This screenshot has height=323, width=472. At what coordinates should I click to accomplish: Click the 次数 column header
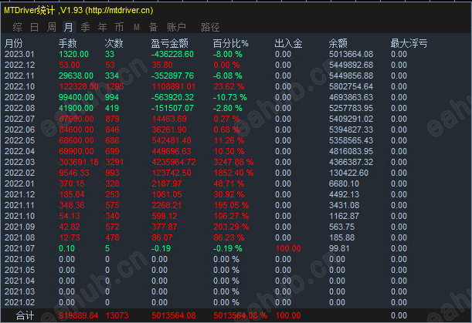point(114,44)
